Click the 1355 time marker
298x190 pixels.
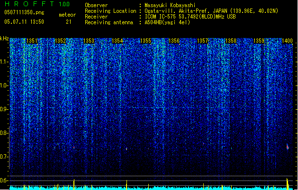tap(145, 41)
